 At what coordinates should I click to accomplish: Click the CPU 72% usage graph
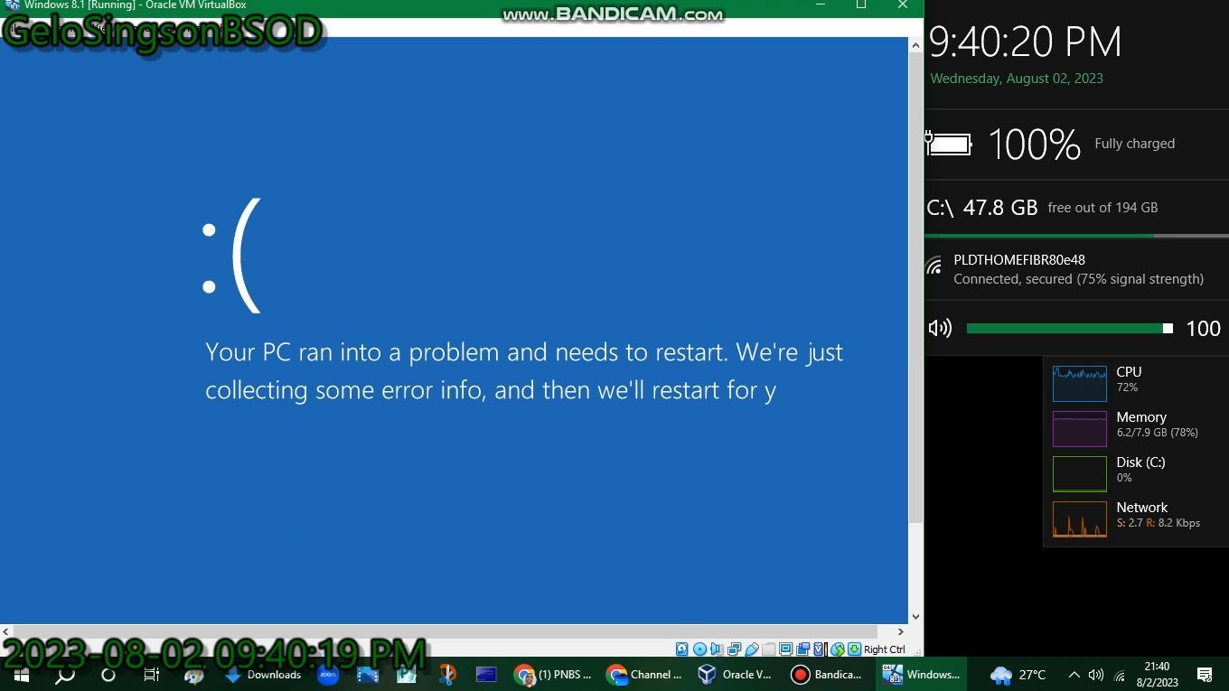pos(1079,384)
